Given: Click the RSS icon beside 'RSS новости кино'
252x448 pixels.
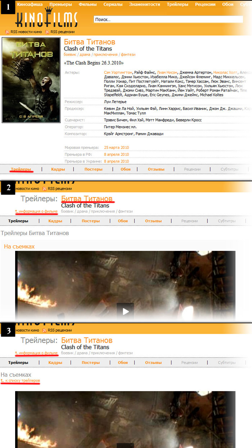Looking at the screenshot, I should [7, 32].
